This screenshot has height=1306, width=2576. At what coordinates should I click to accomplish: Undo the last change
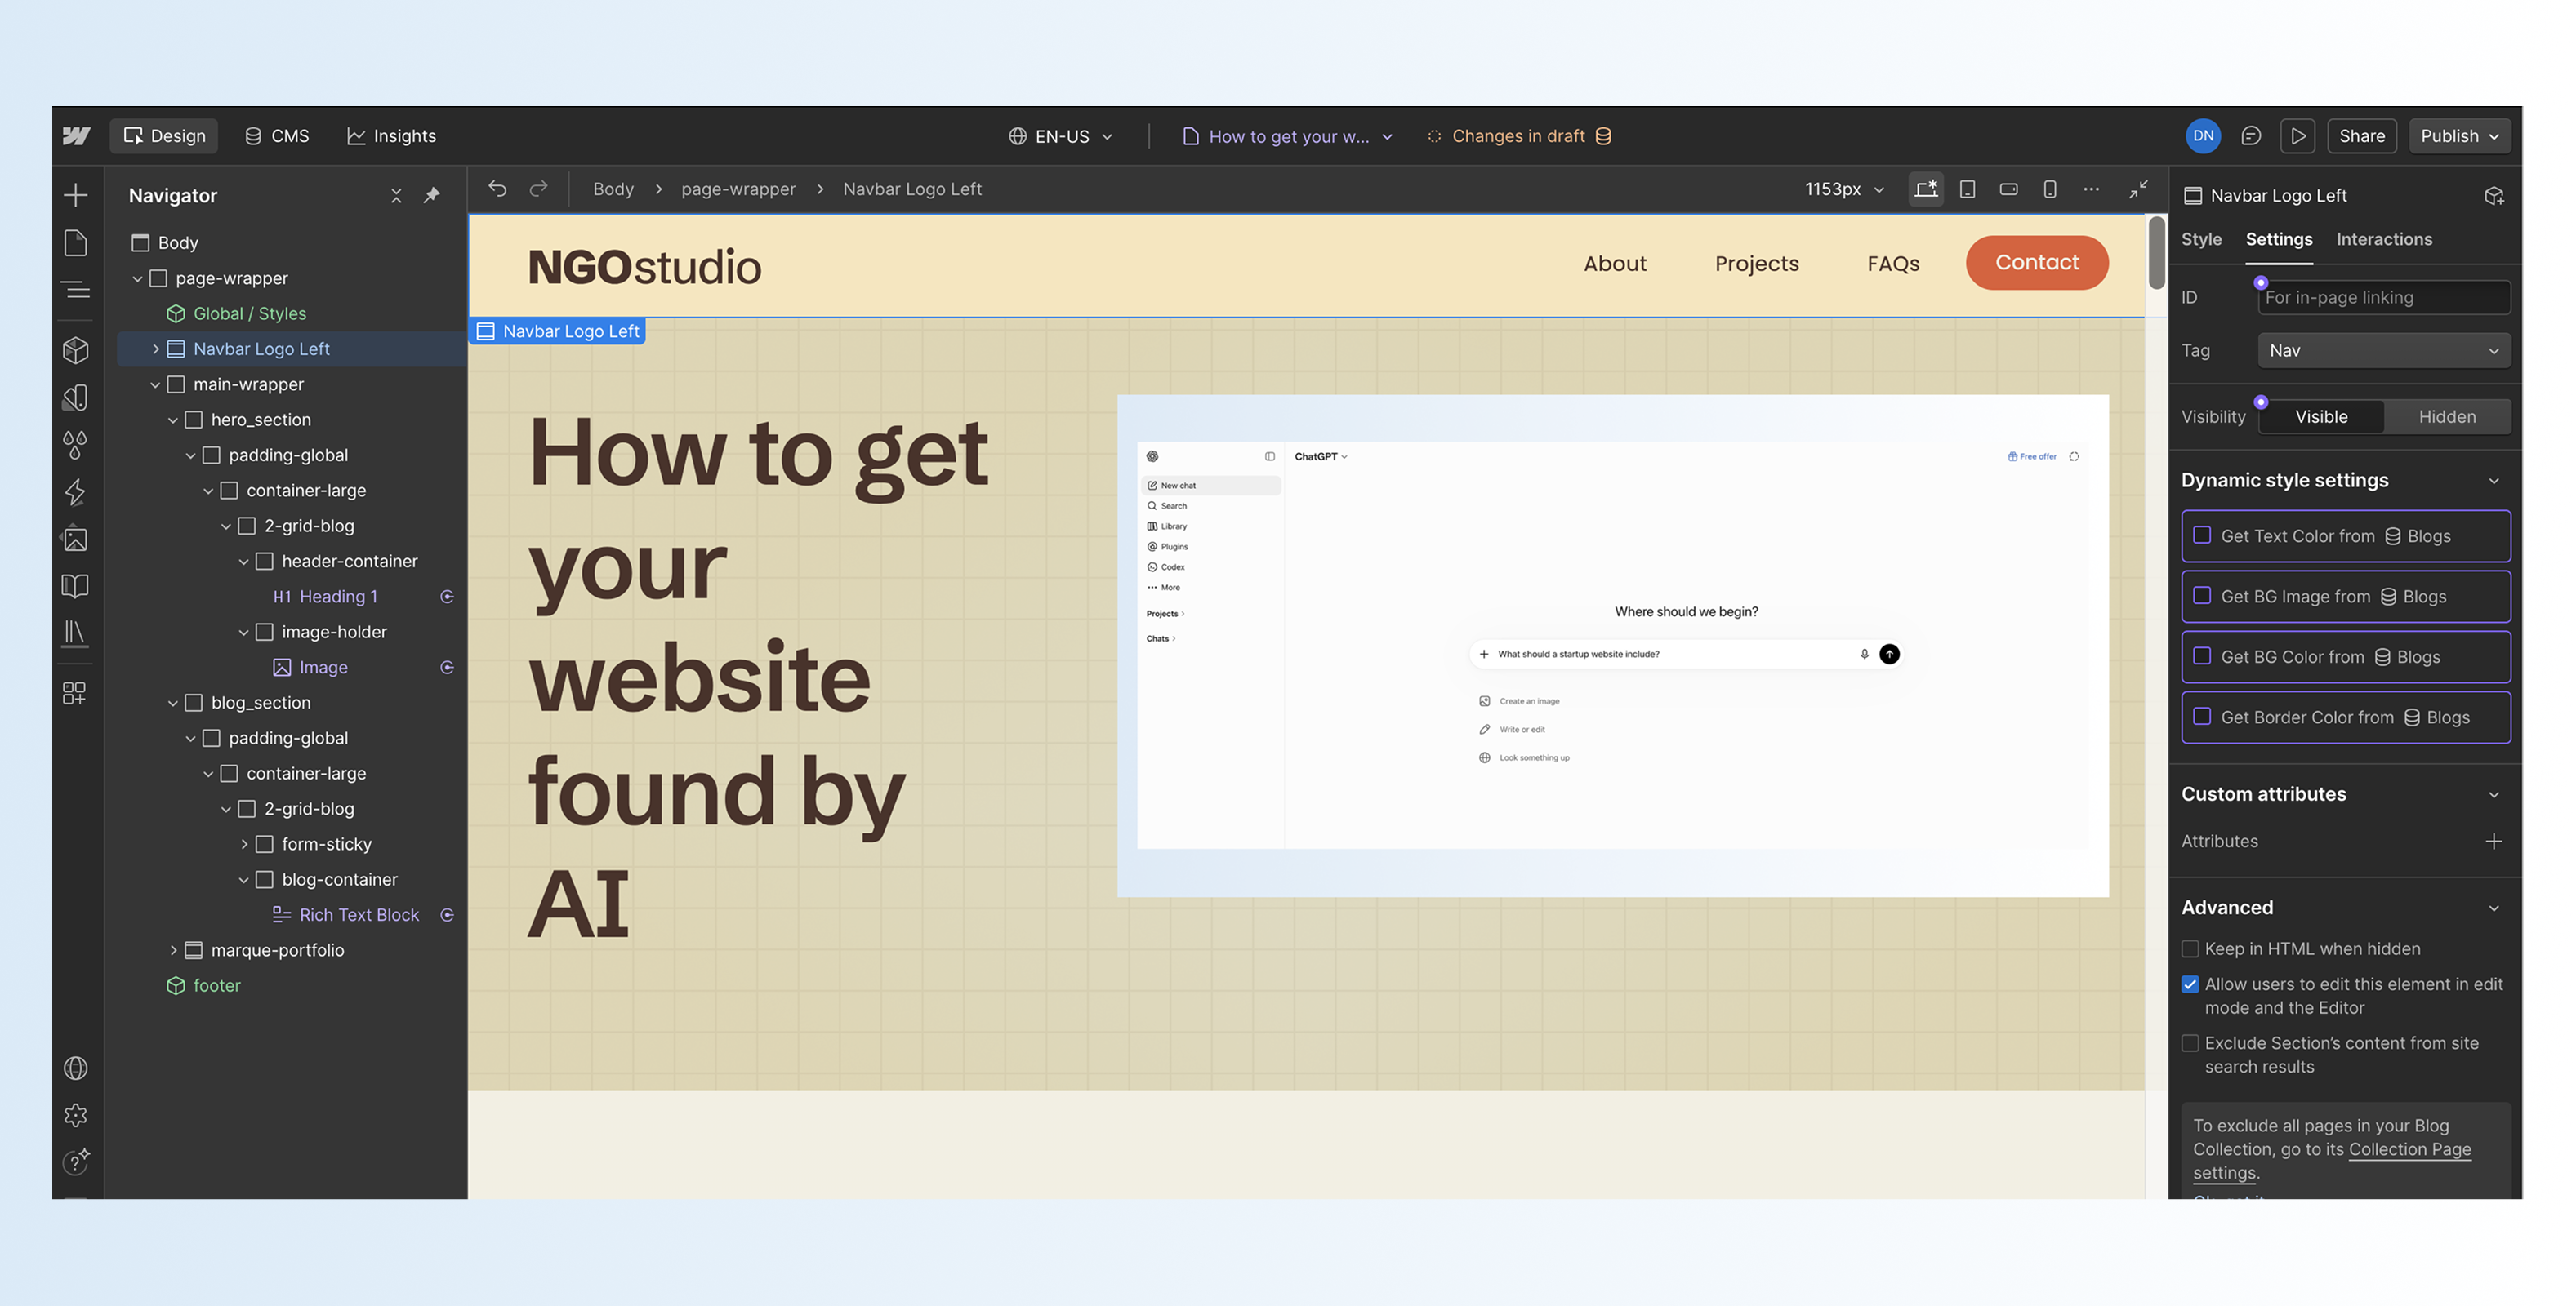[497, 188]
